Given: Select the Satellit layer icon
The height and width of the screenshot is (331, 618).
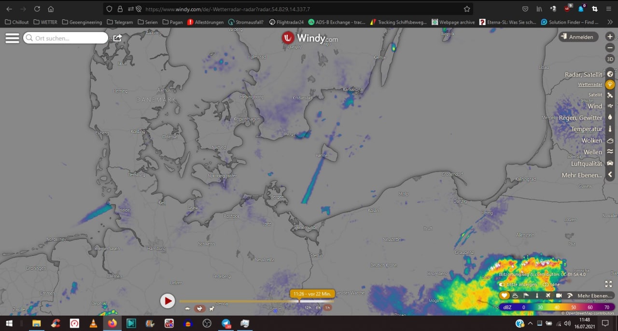Looking at the screenshot, I should [610, 95].
